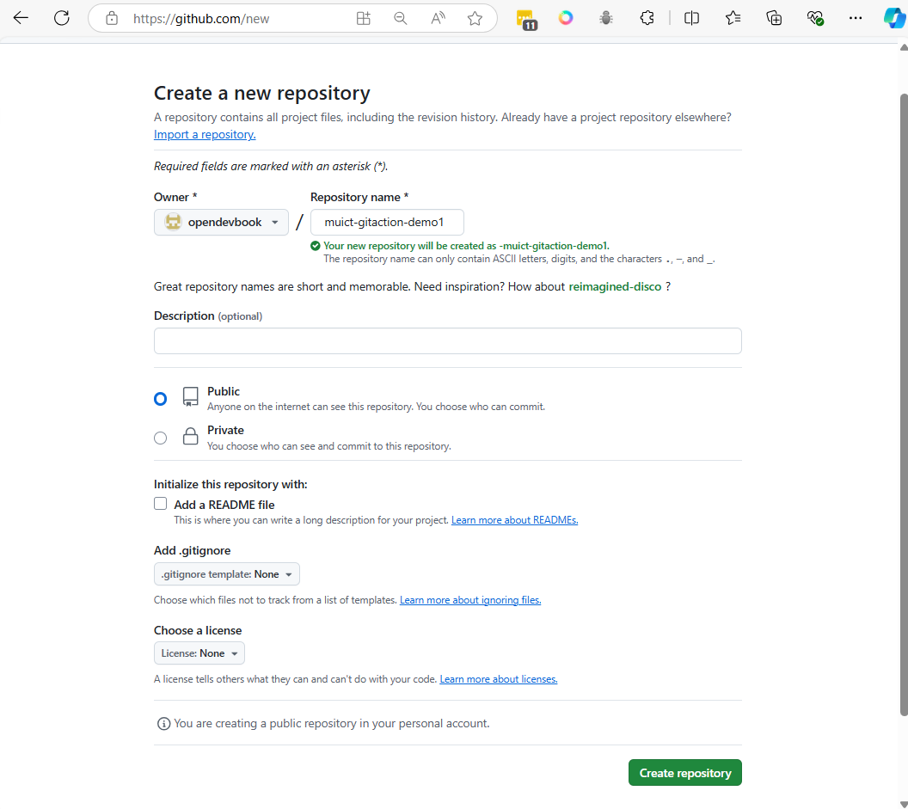Click the browser Back arrow

(21, 18)
